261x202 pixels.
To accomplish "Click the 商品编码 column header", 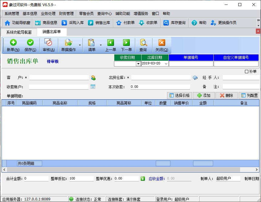I will point(29,103).
